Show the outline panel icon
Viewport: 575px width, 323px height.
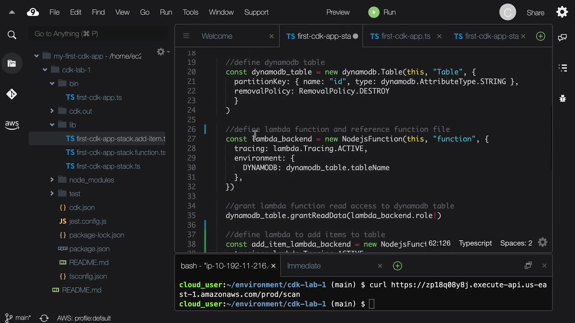click(x=563, y=68)
